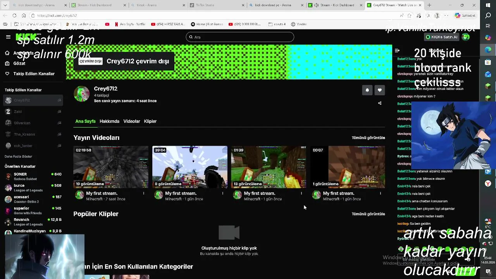Select Zaid in followed channels list
The width and height of the screenshot is (496, 279).
33,112
